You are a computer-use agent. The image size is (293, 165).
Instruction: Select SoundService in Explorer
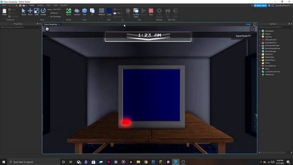pyautogui.click(x=270, y=66)
